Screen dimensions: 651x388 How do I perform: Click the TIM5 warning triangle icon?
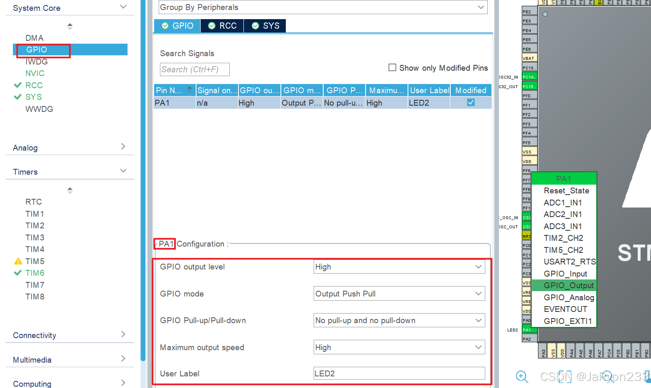pos(18,261)
